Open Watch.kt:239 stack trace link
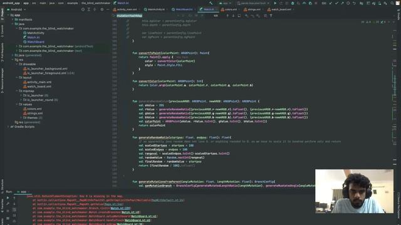Viewport: 401px width, 225px height. pos(120,208)
